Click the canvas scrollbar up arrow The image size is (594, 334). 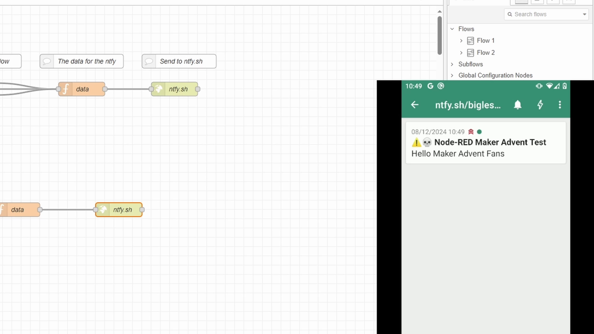[439, 11]
